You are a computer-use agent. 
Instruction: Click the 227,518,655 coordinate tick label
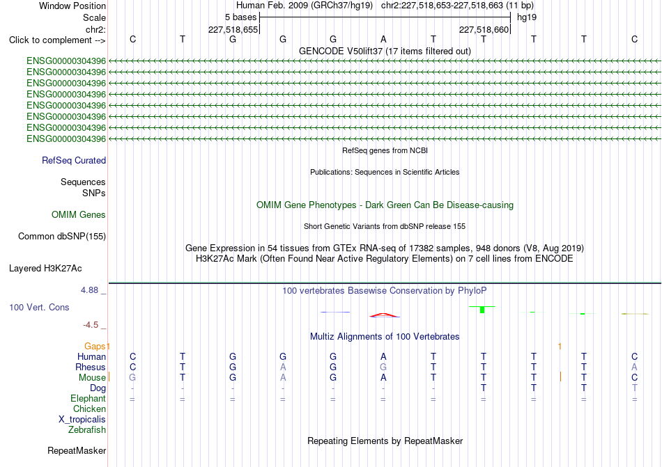click(233, 29)
